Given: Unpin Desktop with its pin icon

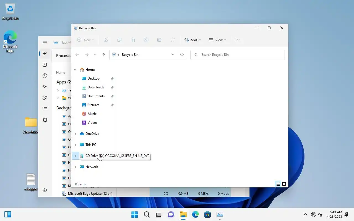Looking at the screenshot, I should pyautogui.click(x=112, y=79).
